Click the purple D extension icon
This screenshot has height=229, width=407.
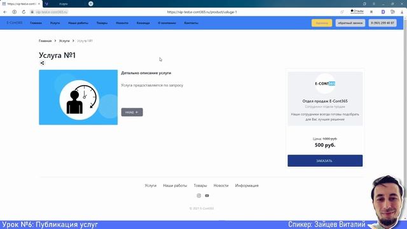pyautogui.click(x=383, y=12)
